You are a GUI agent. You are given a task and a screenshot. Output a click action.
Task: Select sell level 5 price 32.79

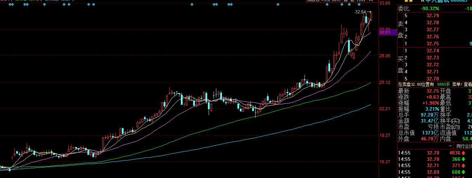433,15
